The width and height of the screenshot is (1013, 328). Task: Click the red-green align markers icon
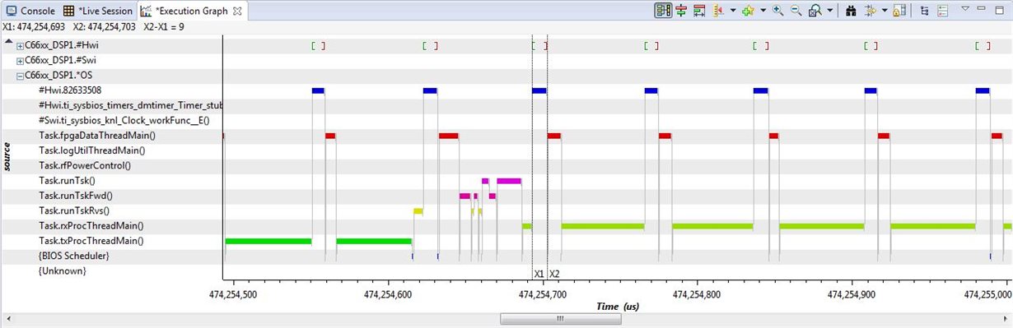click(x=681, y=11)
